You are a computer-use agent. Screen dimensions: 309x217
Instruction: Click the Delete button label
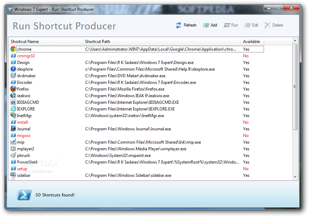click(x=278, y=25)
